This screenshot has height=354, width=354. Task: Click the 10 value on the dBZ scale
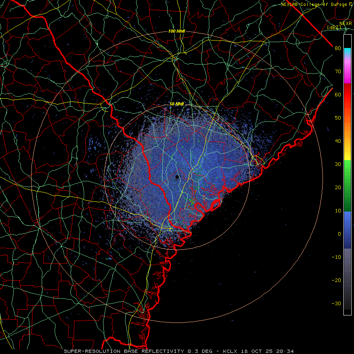click(x=338, y=211)
